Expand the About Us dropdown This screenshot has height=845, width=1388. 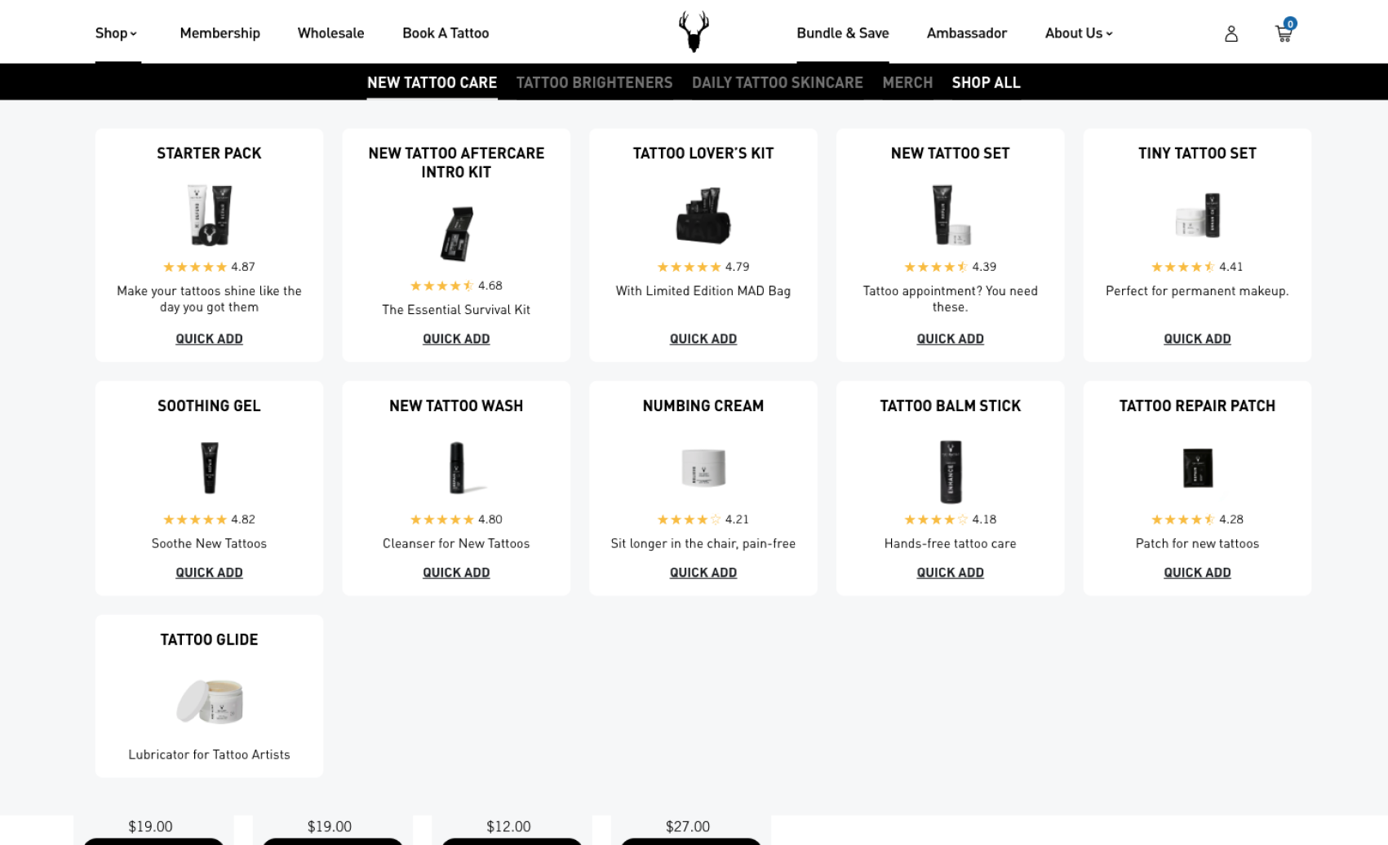[x=1079, y=33]
